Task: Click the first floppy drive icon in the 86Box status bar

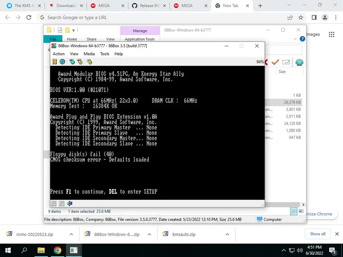Action: coord(54,203)
